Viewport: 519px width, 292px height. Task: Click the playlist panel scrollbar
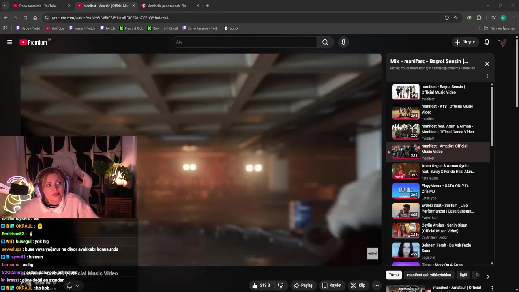click(492, 116)
